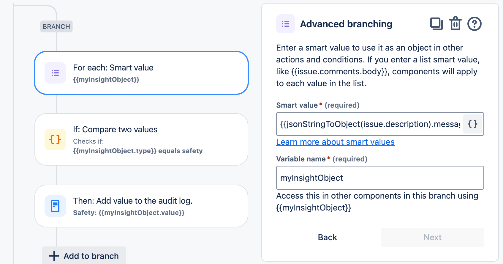Click the BRANCH label tag

click(x=56, y=26)
